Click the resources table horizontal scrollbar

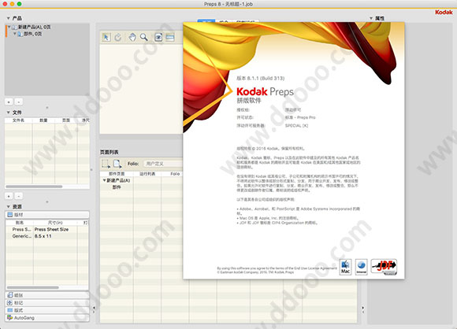click(x=32, y=287)
